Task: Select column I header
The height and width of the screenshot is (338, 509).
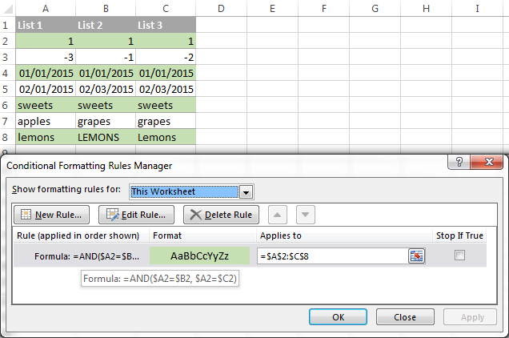Action: coord(478,9)
